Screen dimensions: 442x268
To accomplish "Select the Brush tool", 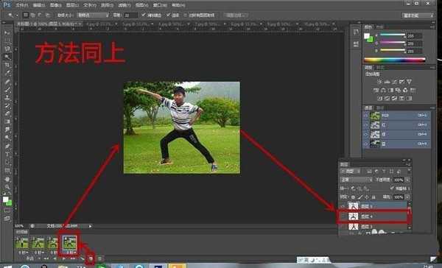I will pyautogui.click(x=7, y=90).
